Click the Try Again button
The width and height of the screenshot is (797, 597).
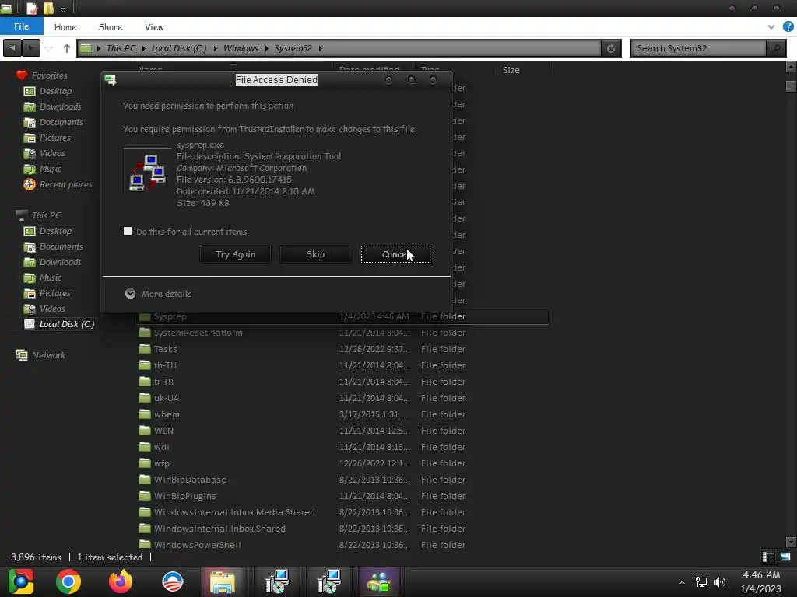(x=235, y=254)
